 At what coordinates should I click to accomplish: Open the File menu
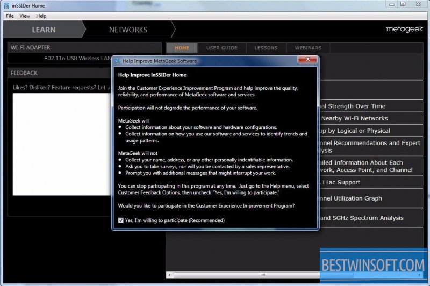10,16
